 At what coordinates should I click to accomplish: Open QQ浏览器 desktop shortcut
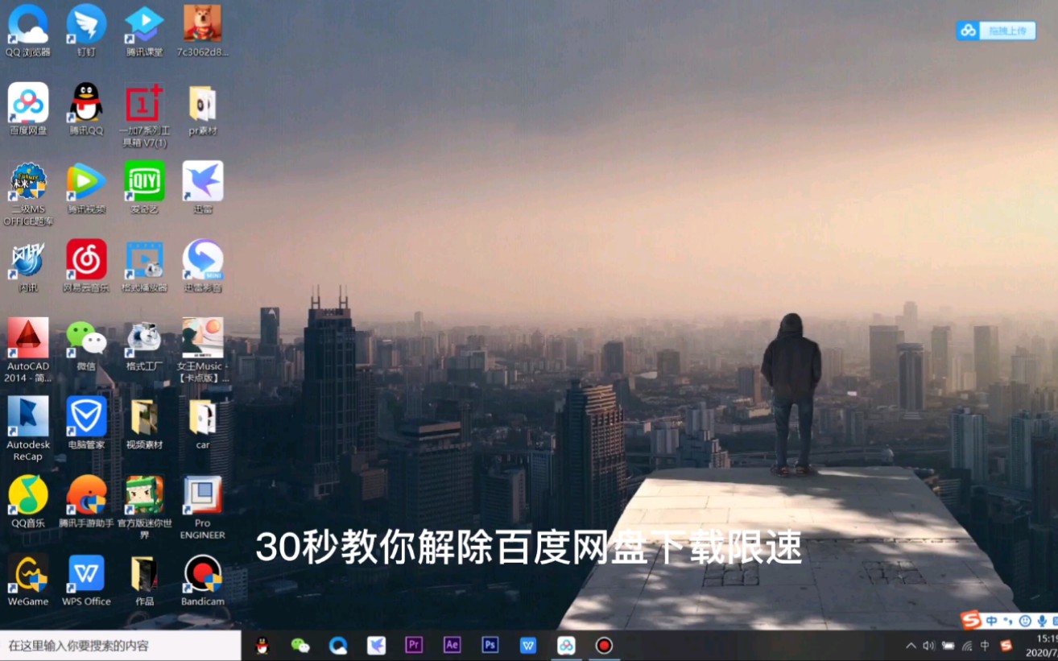point(28,31)
